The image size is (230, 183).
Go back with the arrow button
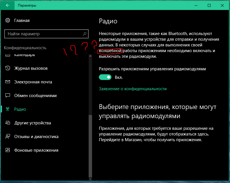pos(8,5)
